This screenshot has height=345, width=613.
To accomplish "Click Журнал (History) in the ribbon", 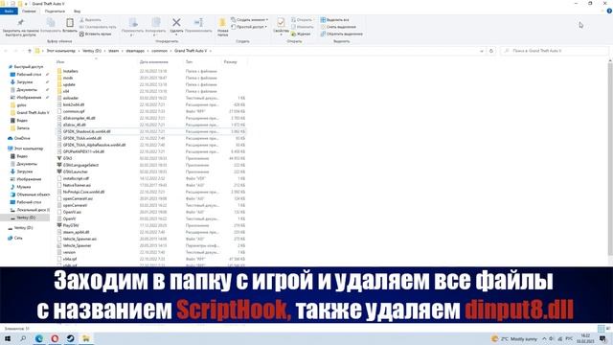I will [x=301, y=34].
